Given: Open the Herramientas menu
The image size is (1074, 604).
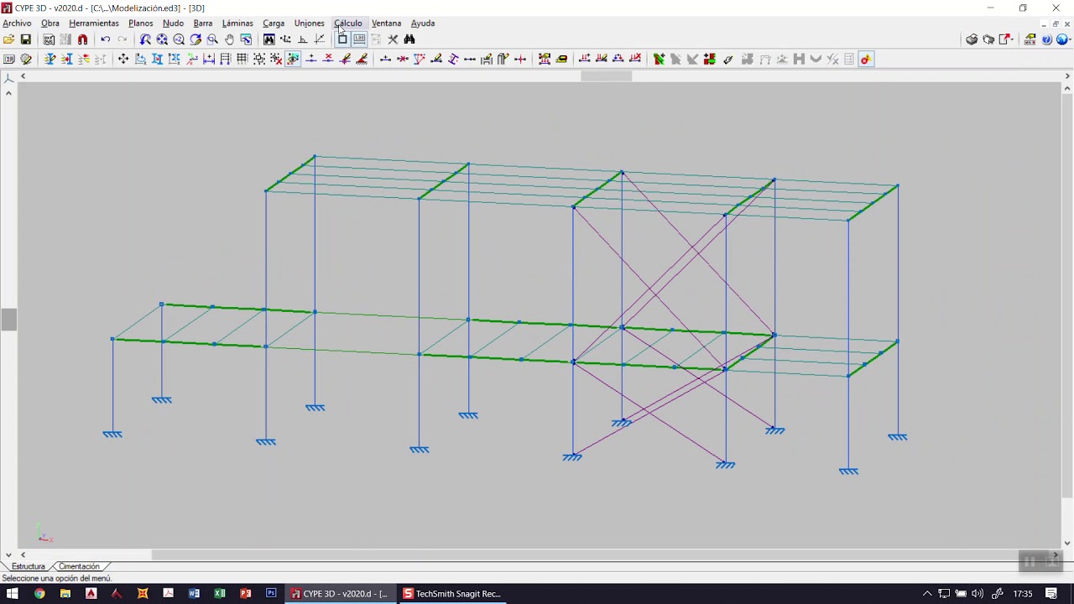Looking at the screenshot, I should click(94, 23).
